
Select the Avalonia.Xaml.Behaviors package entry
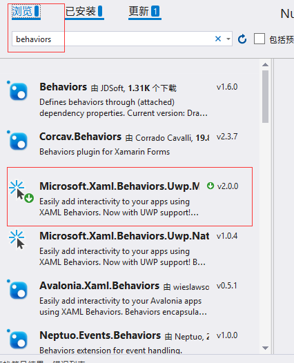pos(130,298)
